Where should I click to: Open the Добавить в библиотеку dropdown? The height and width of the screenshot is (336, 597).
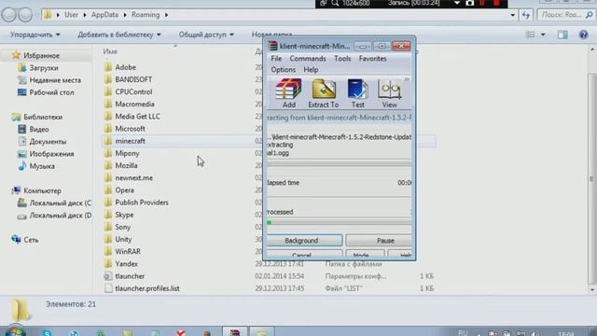coord(119,35)
